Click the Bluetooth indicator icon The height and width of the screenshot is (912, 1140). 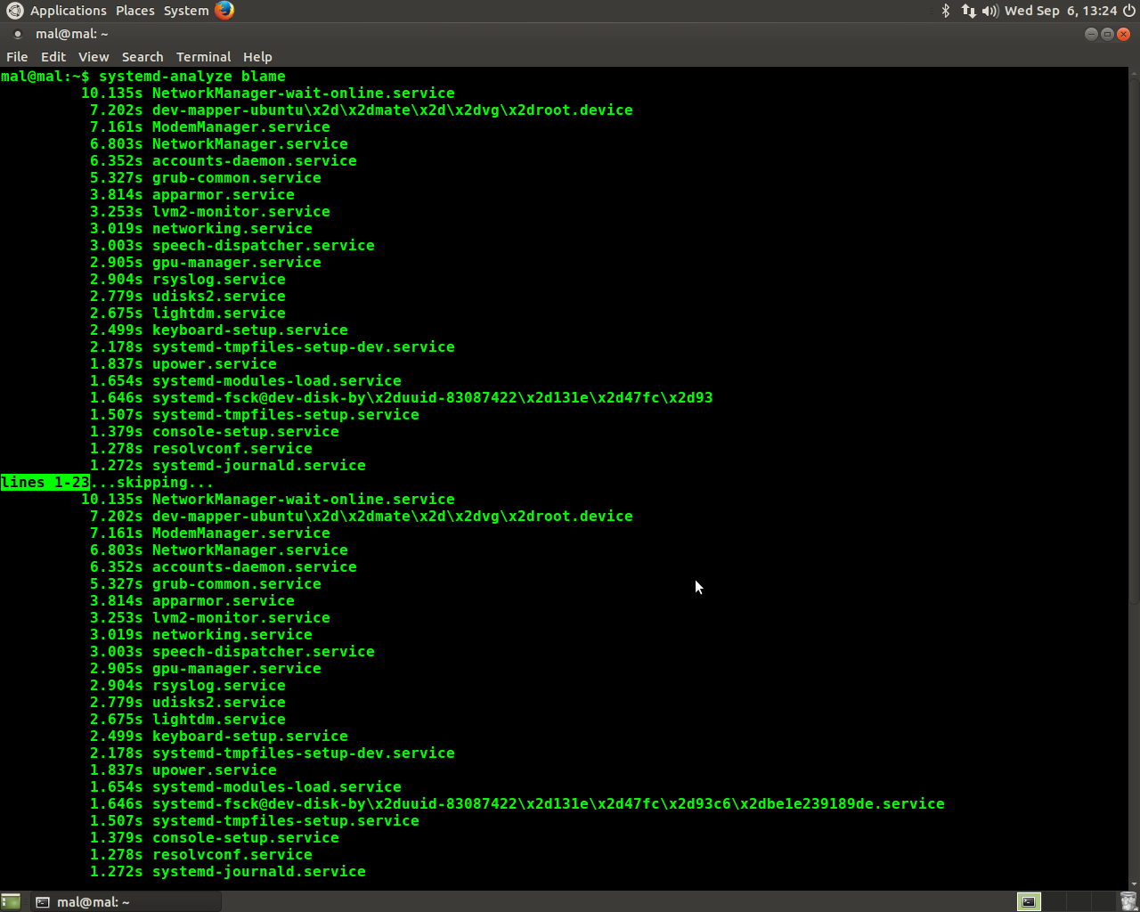946,11
